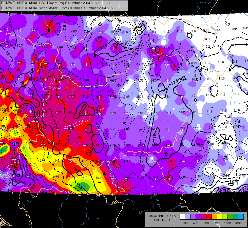Choose the yellow legend swatch after 1200
This screenshot has height=228, width=248.
[x=220, y=217]
